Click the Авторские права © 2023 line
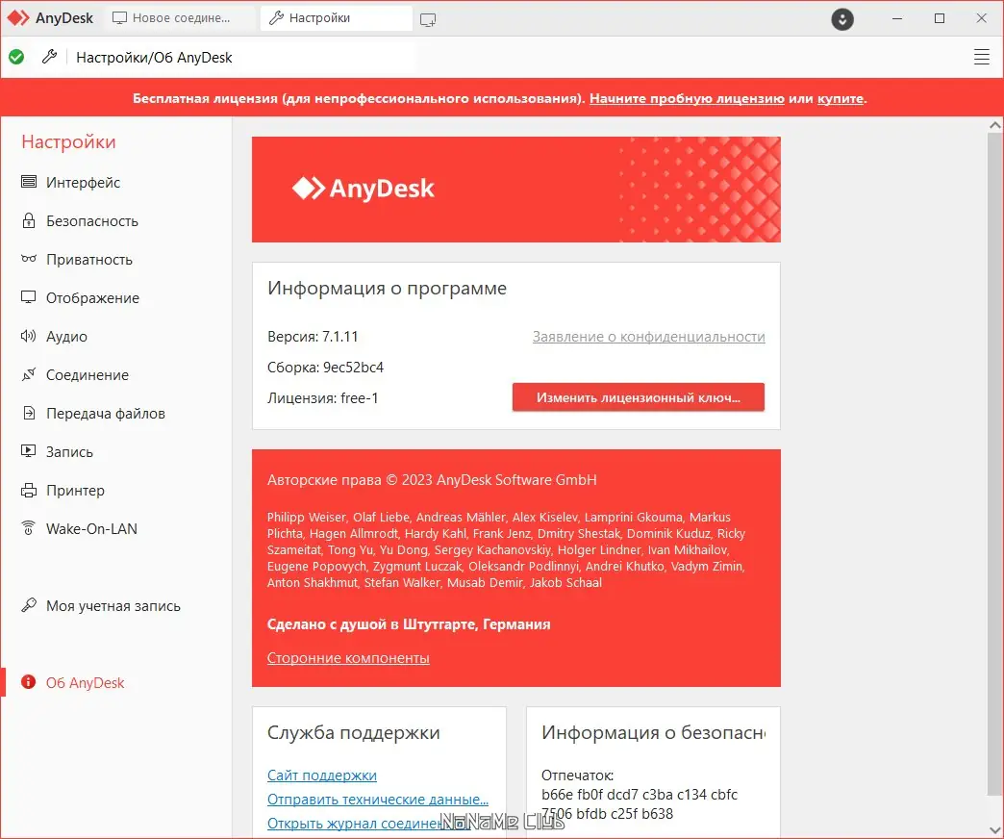Image resolution: width=1004 pixels, height=839 pixels. (432, 480)
